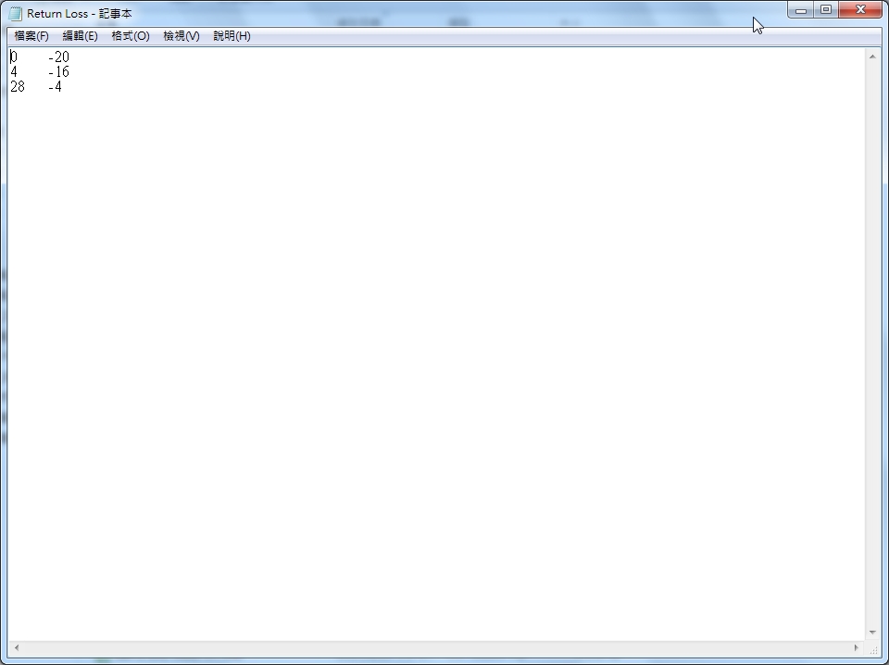Click the vertical scrollbar up arrow

coord(872,56)
